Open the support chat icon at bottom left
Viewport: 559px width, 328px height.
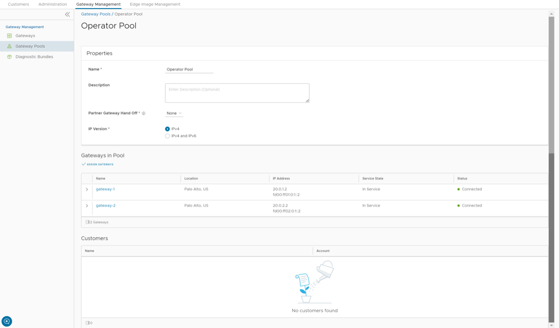7,321
